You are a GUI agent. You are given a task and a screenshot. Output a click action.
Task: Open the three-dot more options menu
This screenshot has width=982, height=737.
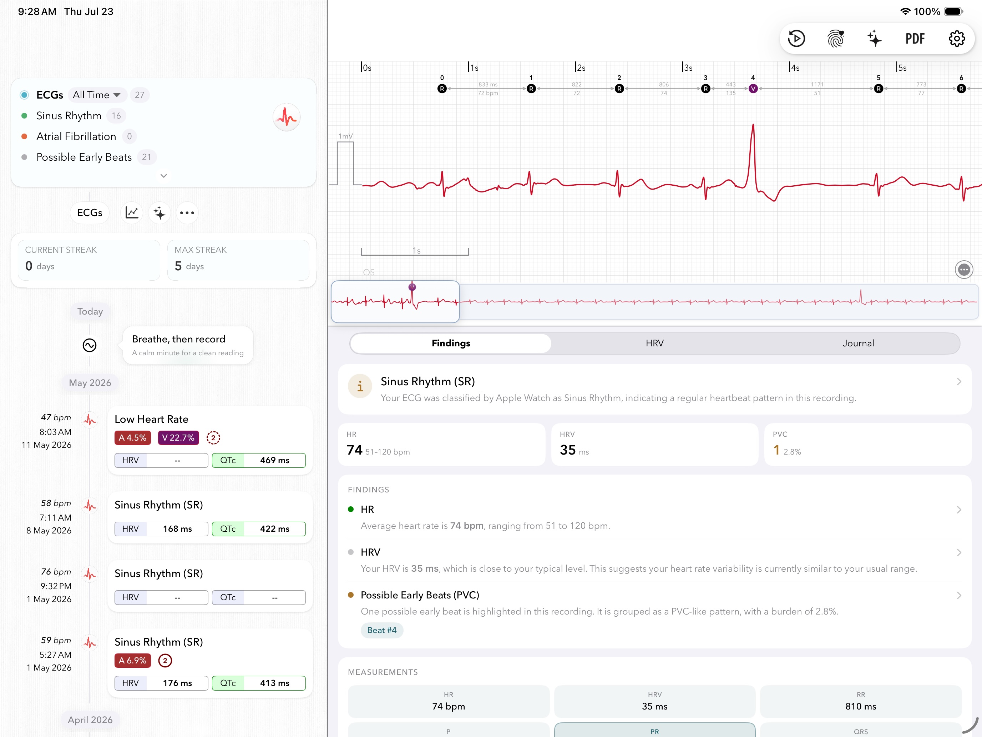click(x=187, y=213)
